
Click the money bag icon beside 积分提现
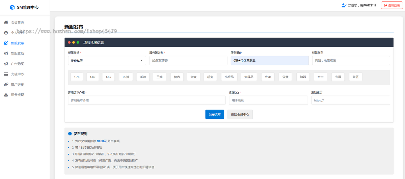(6, 95)
